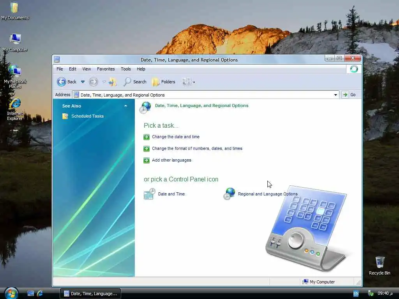
Task: Open the File menu
Action: (x=60, y=69)
